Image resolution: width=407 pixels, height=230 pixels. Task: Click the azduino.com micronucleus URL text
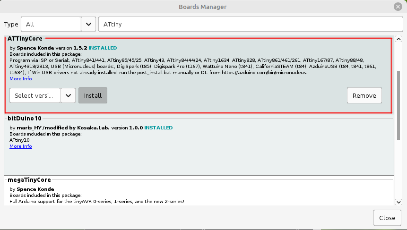pos(264,73)
